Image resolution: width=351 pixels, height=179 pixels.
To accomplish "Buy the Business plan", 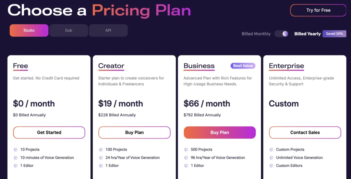I will click(220, 132).
